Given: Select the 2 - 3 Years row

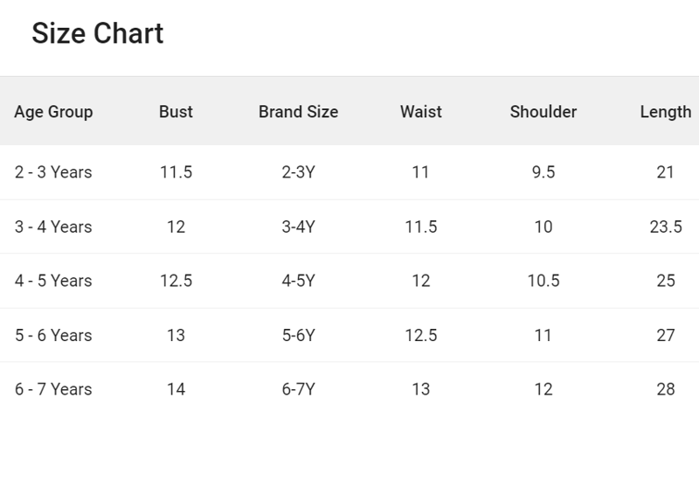Looking at the screenshot, I should click(53, 172).
